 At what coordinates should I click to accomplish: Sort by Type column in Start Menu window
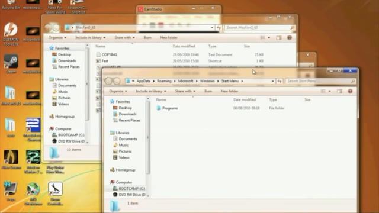coord(273,99)
